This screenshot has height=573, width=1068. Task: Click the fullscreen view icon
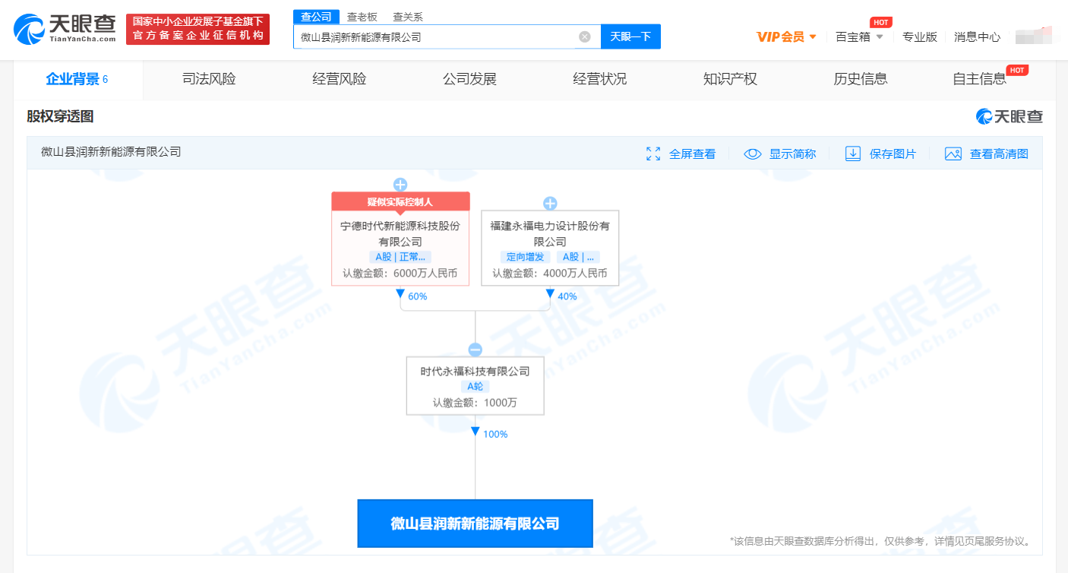[653, 154]
